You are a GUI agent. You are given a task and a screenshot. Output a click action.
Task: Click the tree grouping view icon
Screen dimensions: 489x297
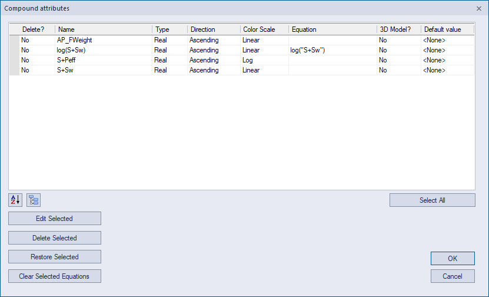click(x=34, y=200)
